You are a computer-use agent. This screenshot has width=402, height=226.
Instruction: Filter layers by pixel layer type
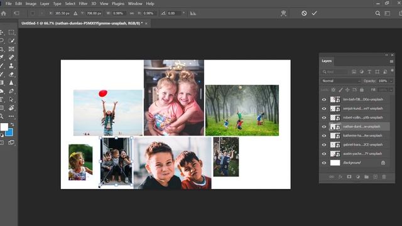click(x=354, y=72)
